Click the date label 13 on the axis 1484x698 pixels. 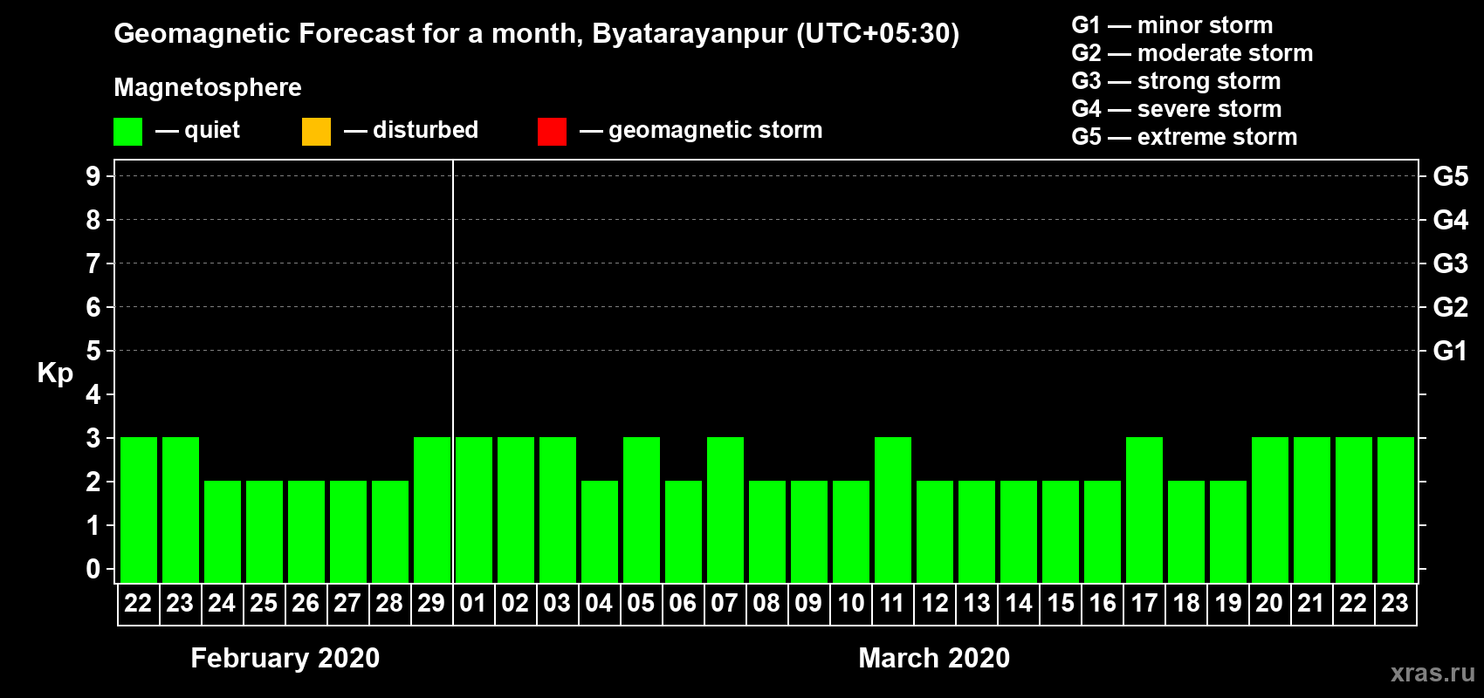pyautogui.click(x=977, y=603)
